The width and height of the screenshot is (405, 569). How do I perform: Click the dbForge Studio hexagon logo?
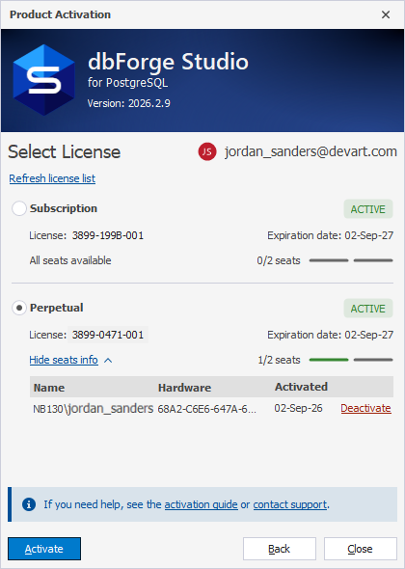[x=44, y=80]
